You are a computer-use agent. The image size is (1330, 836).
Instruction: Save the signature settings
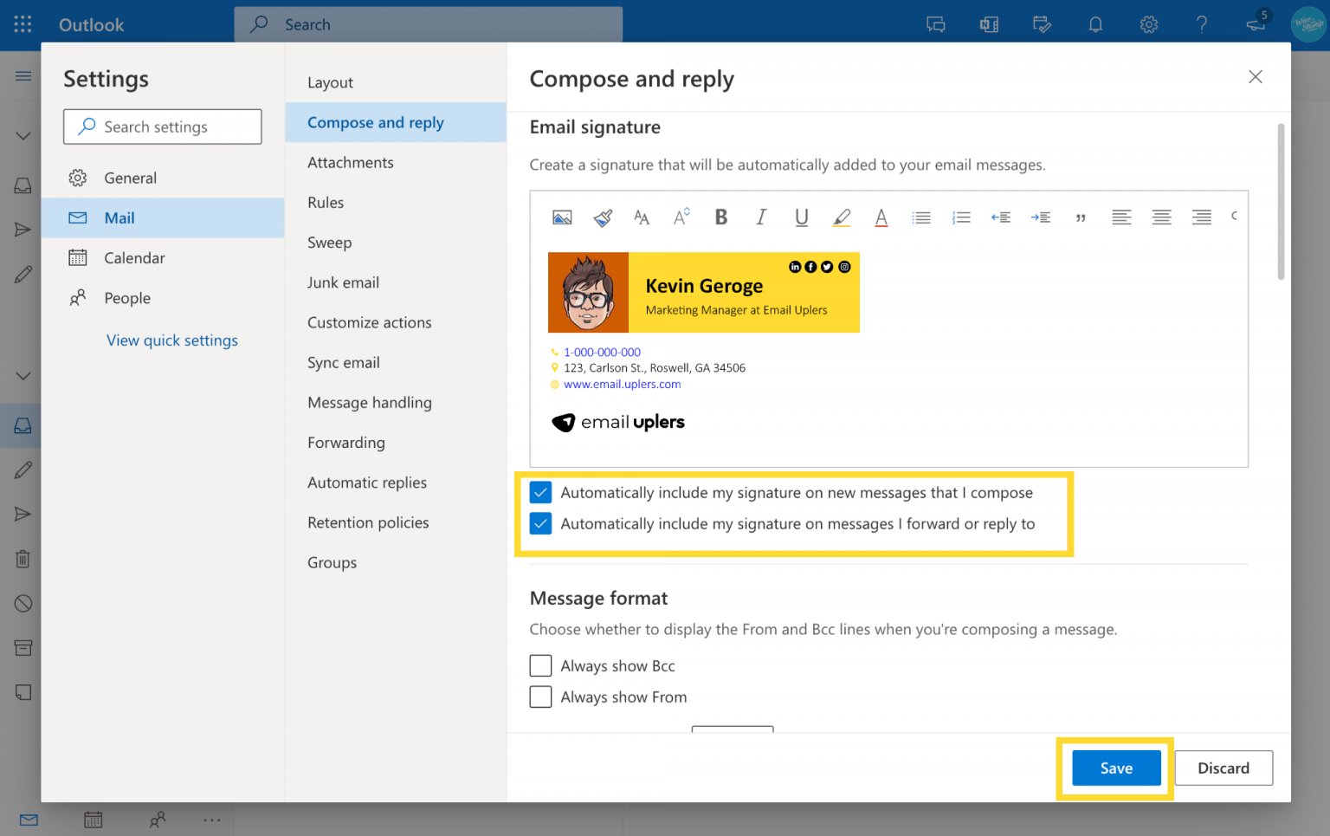click(1115, 768)
